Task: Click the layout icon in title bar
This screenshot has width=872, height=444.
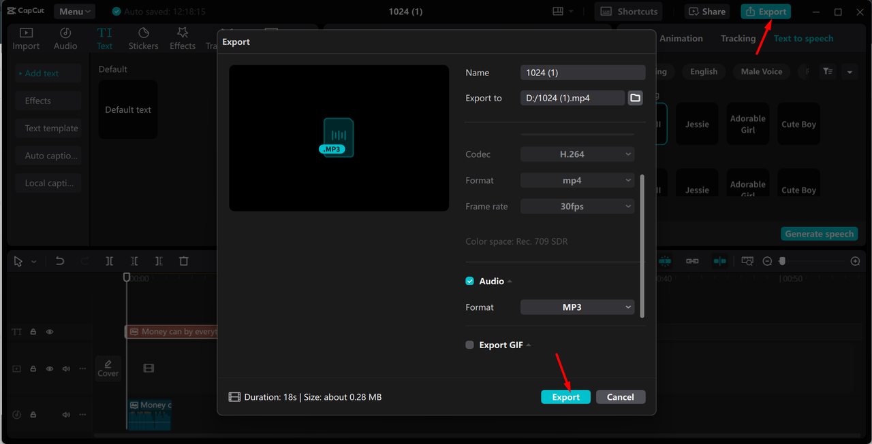Action: (x=558, y=12)
